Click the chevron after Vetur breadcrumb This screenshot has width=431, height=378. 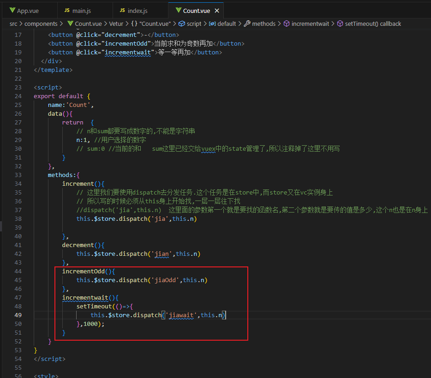pos(127,24)
